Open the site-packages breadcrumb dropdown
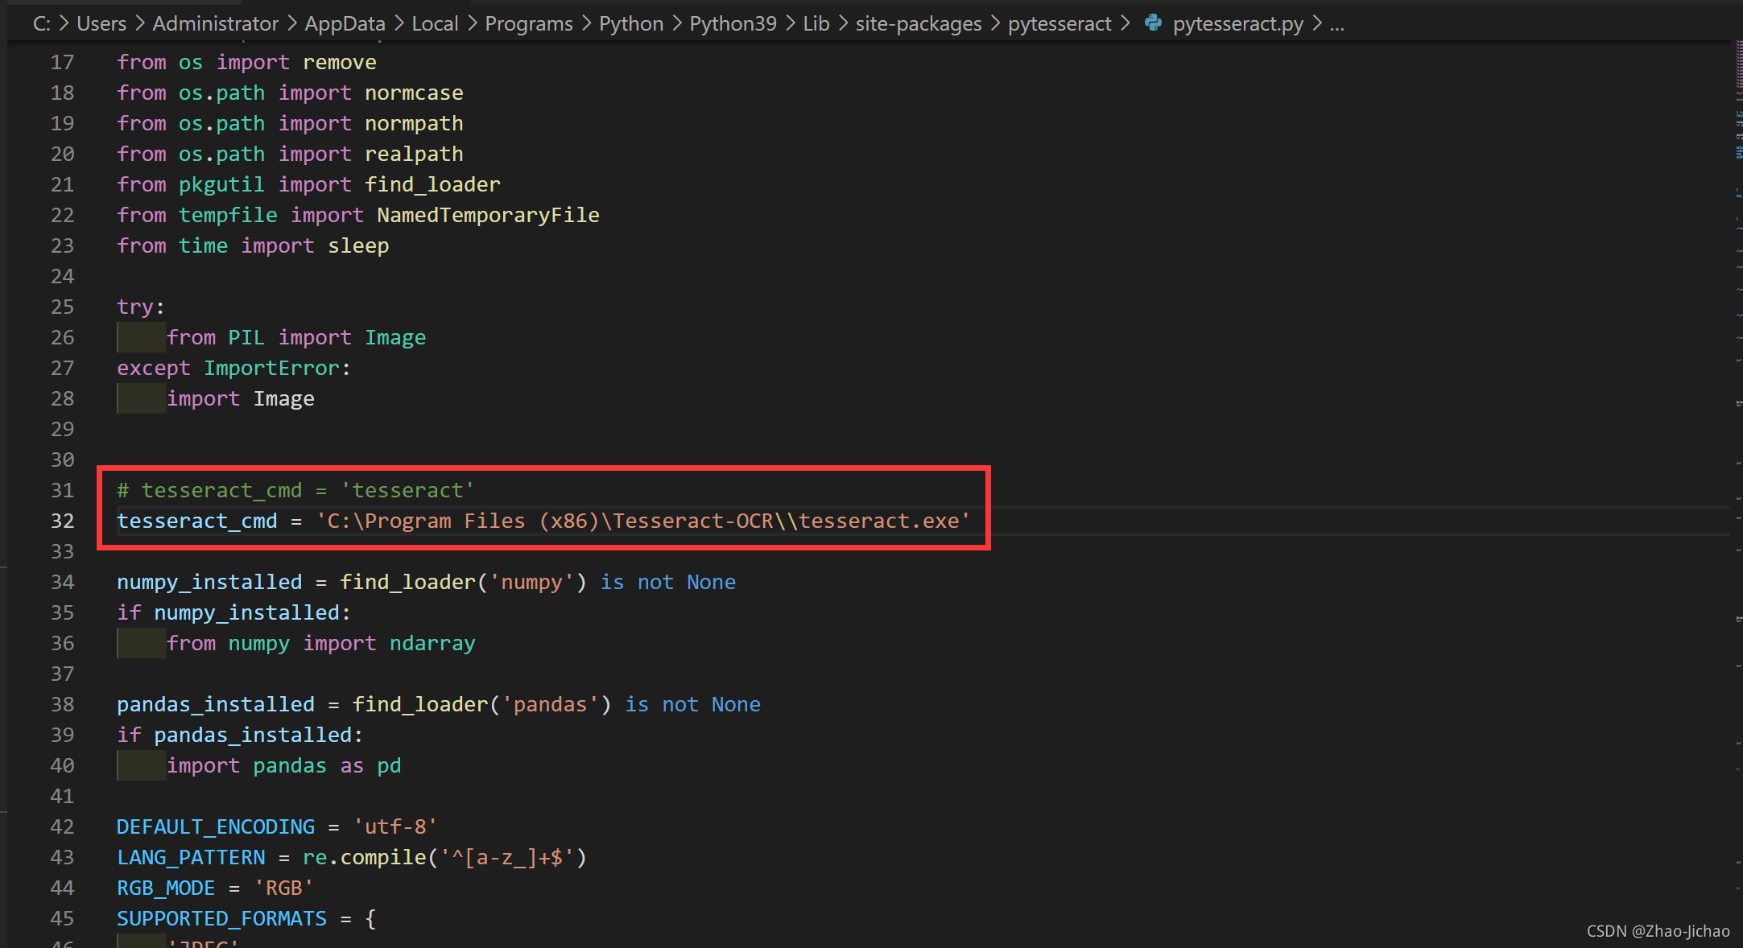 pyautogui.click(x=918, y=24)
